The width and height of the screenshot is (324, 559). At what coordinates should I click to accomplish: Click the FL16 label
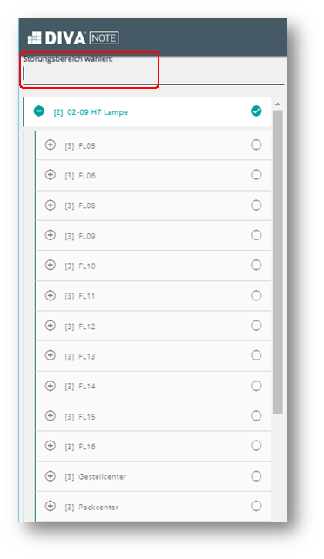click(87, 447)
